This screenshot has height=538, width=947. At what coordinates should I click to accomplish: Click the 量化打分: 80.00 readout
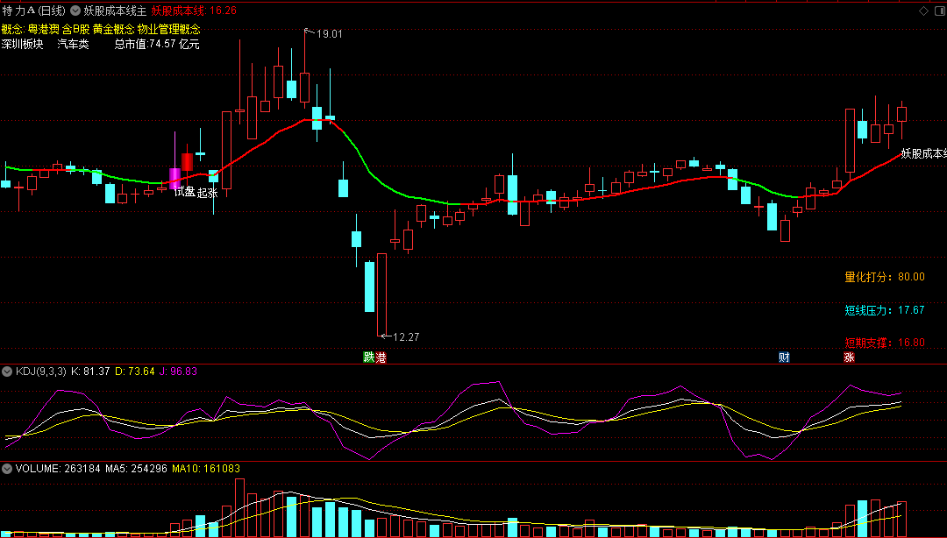885,277
